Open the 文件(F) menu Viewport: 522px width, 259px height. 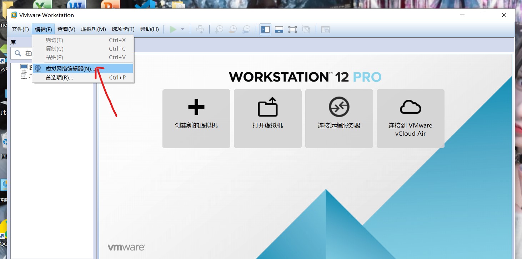coord(20,29)
